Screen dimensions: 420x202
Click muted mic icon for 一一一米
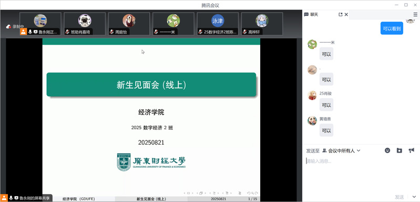point(156,32)
